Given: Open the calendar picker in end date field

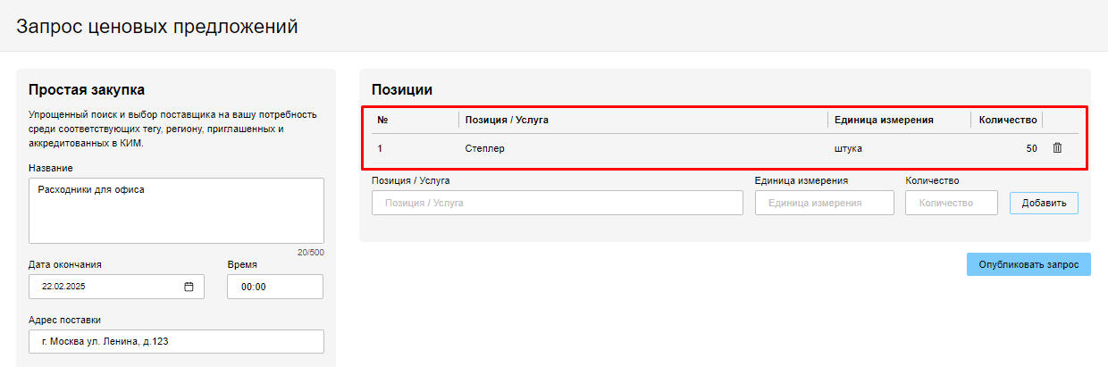Looking at the screenshot, I should (x=189, y=287).
